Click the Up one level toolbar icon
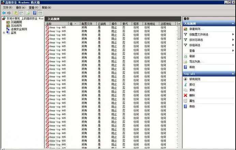This screenshot has width=236, height=150. [x=16, y=13]
